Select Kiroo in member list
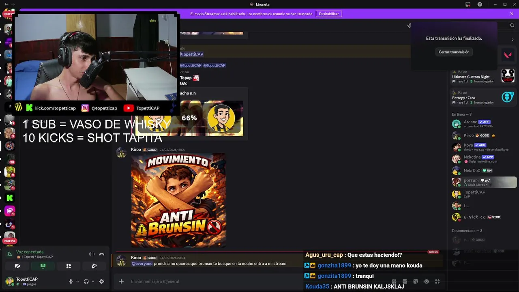 click(483, 135)
